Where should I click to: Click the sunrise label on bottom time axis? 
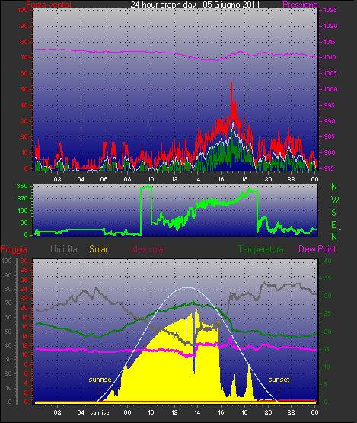point(100,413)
